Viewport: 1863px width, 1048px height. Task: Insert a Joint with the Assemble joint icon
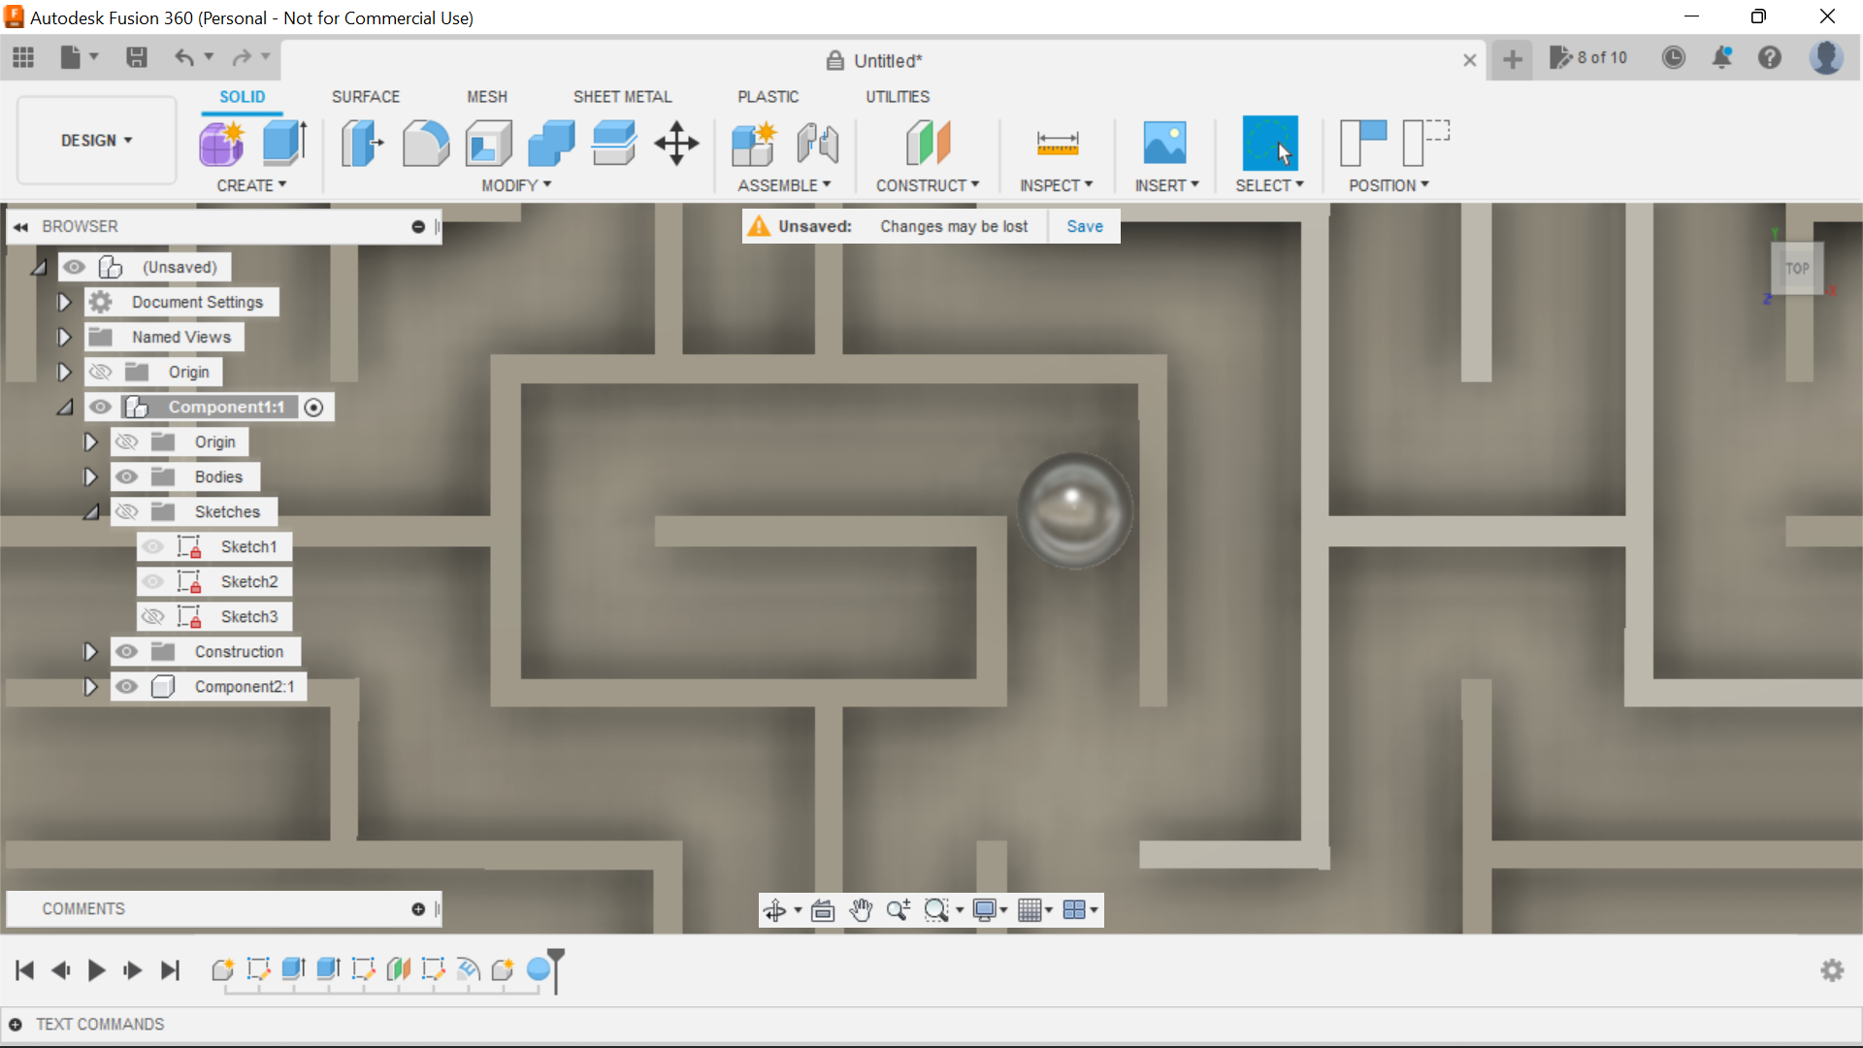tap(817, 143)
